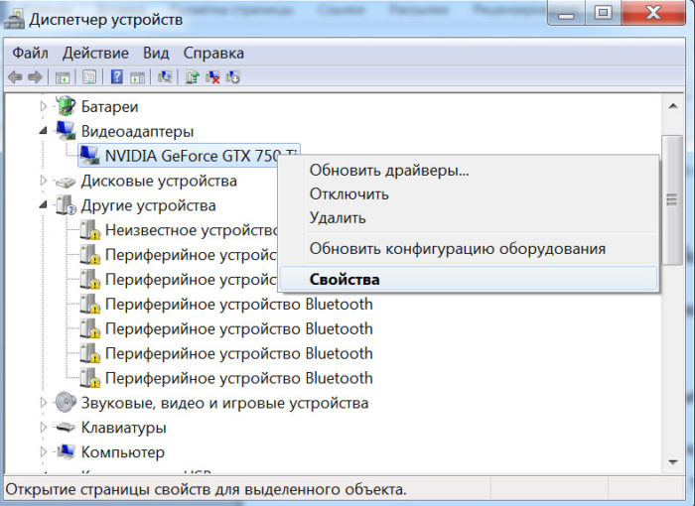Open the Properties toolbar icon
The image size is (695, 506).
point(89,77)
